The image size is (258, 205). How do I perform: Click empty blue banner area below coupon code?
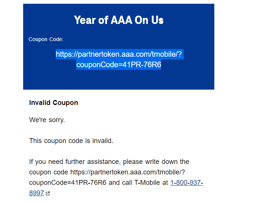click(119, 80)
